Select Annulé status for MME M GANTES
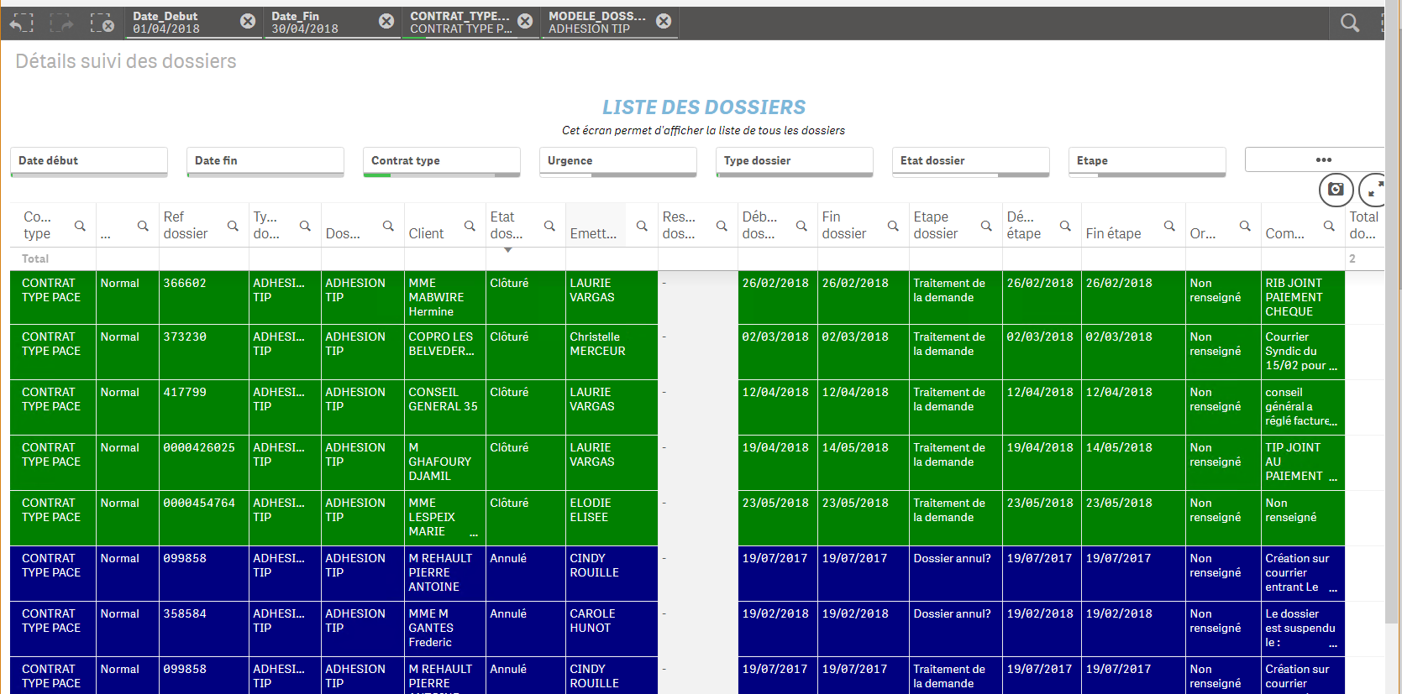The image size is (1402, 694). [525, 629]
